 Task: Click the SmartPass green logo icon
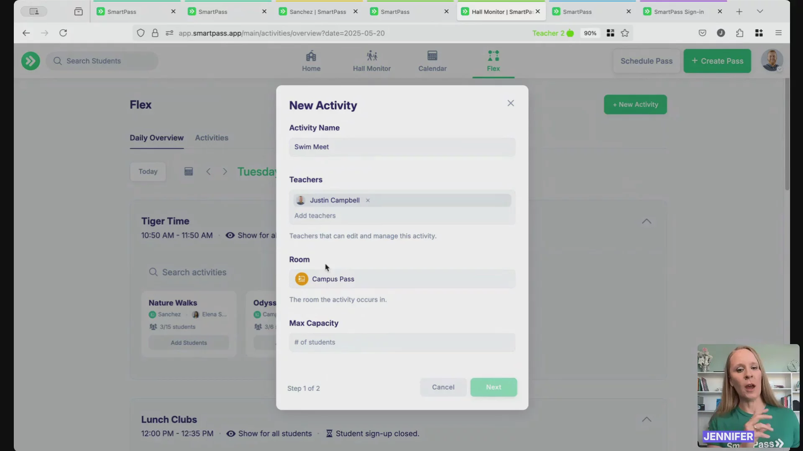tap(31, 61)
